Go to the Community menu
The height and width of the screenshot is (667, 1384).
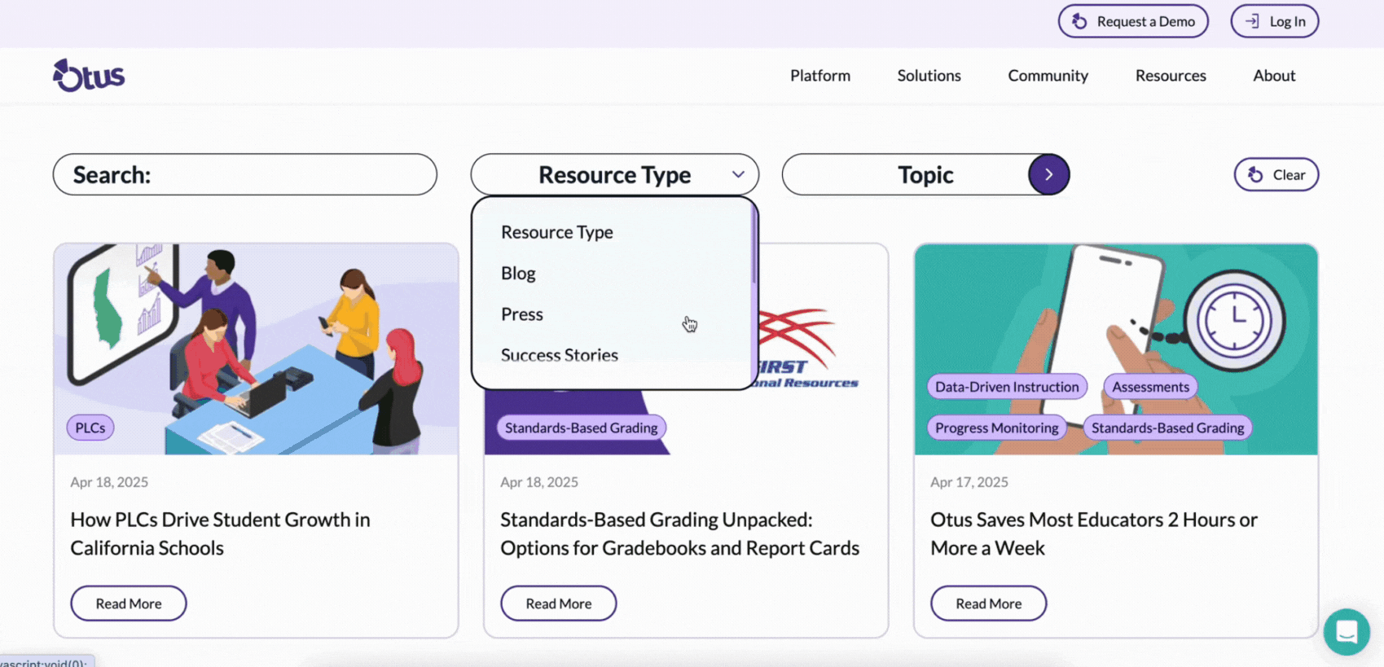[x=1048, y=76]
